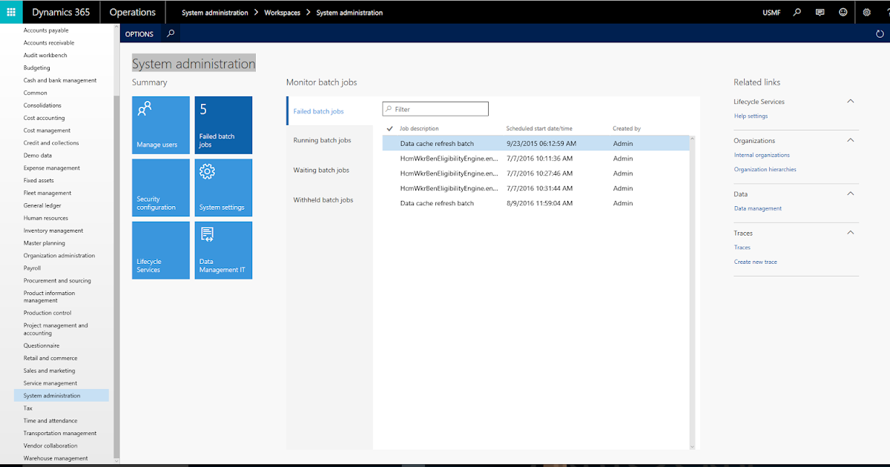Collapse the Organizations section
The height and width of the screenshot is (467, 890).
click(851, 140)
